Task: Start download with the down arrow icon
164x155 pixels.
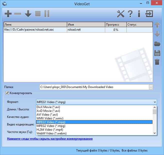Action: tap(28, 14)
